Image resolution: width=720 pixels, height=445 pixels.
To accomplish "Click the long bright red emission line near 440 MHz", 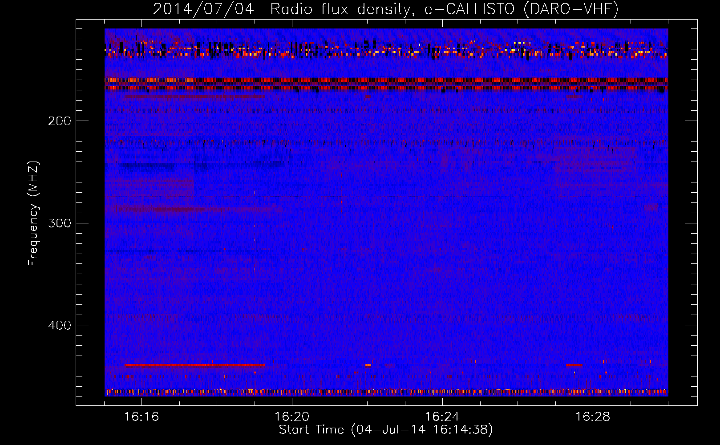I will (194, 365).
